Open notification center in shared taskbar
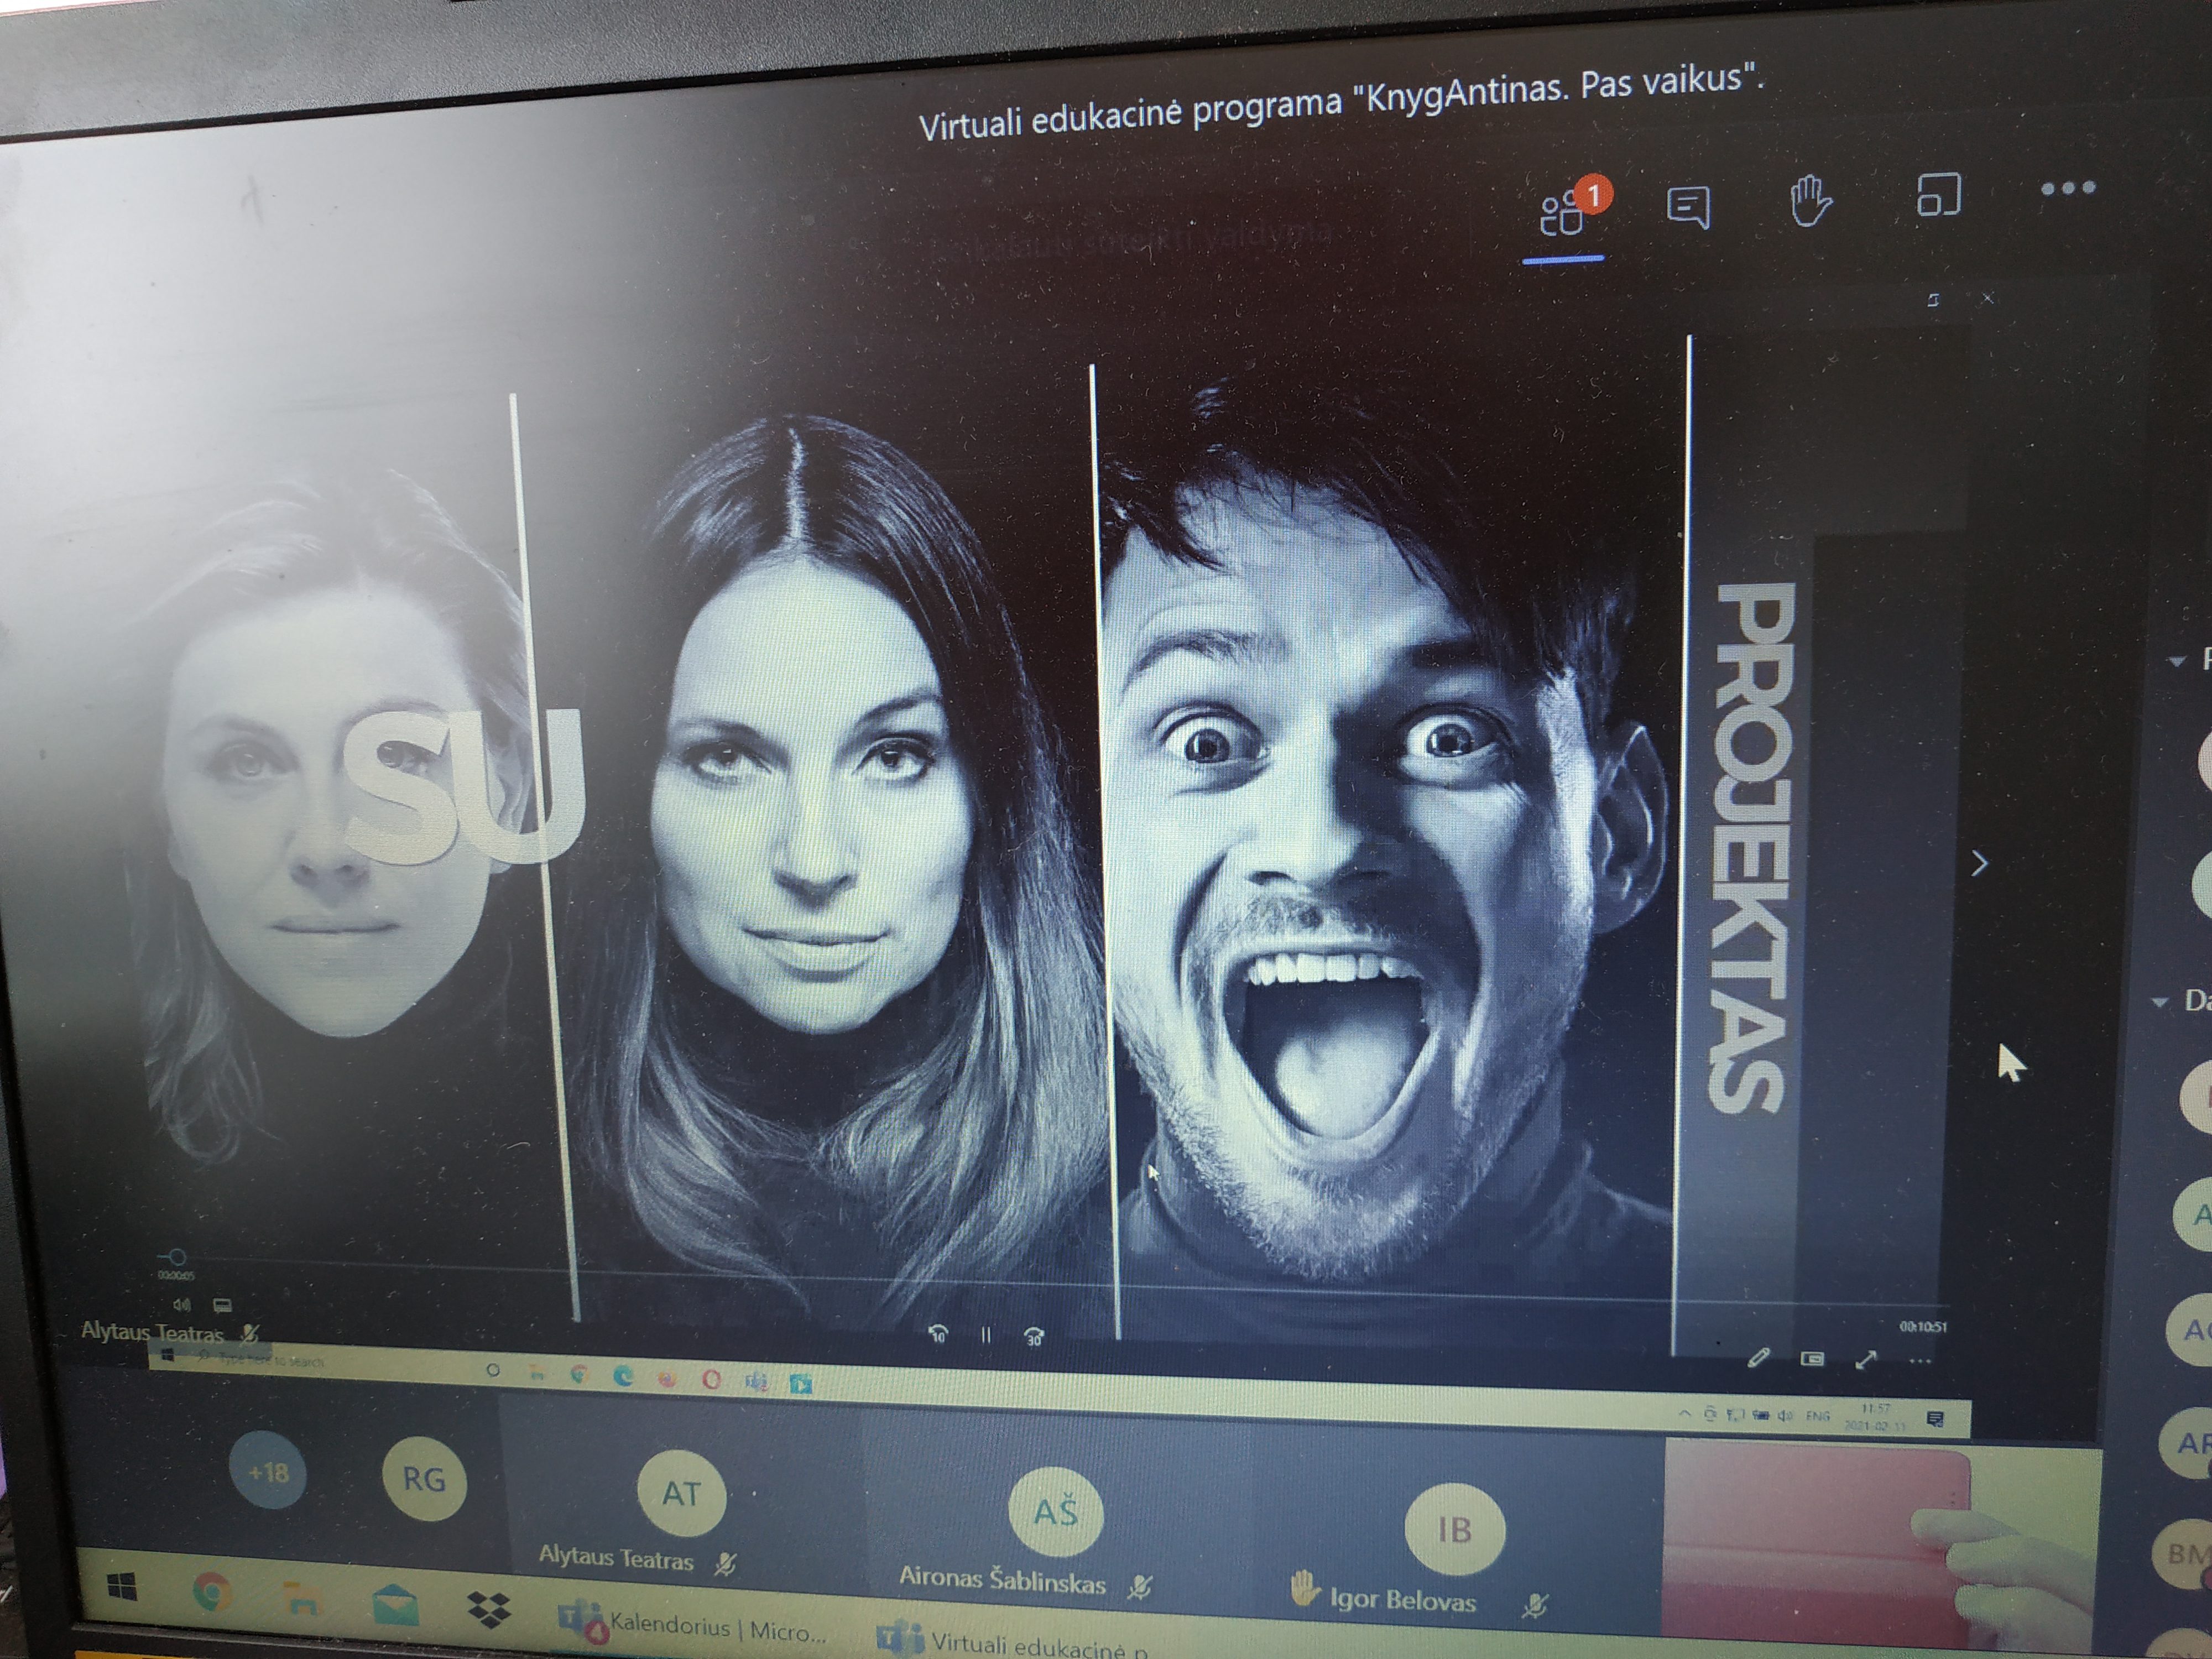The height and width of the screenshot is (1659, 2212). pos(1935,1418)
